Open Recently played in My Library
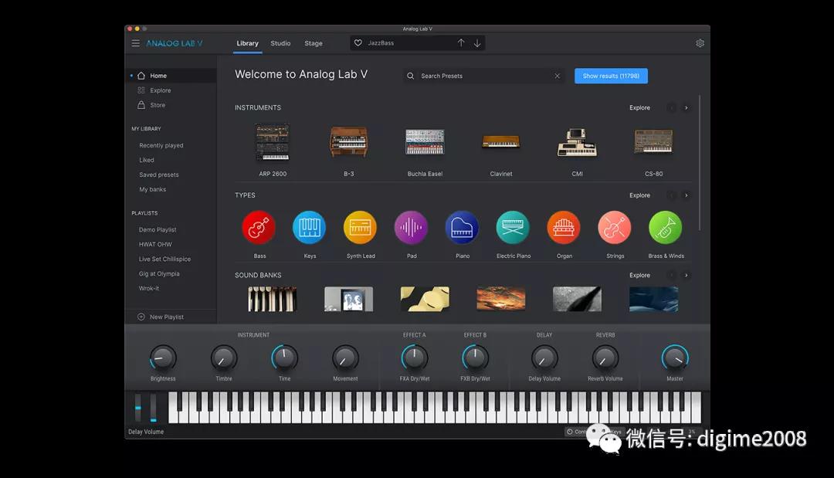 coord(161,145)
